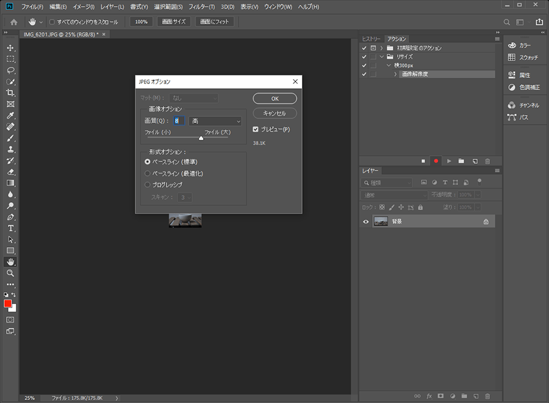Open the フィルター(T) menu
549x403 pixels.
201,6
